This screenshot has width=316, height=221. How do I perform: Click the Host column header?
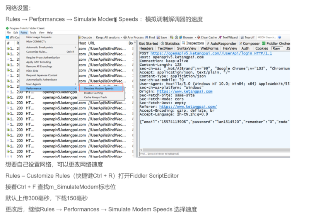click(x=82, y=43)
